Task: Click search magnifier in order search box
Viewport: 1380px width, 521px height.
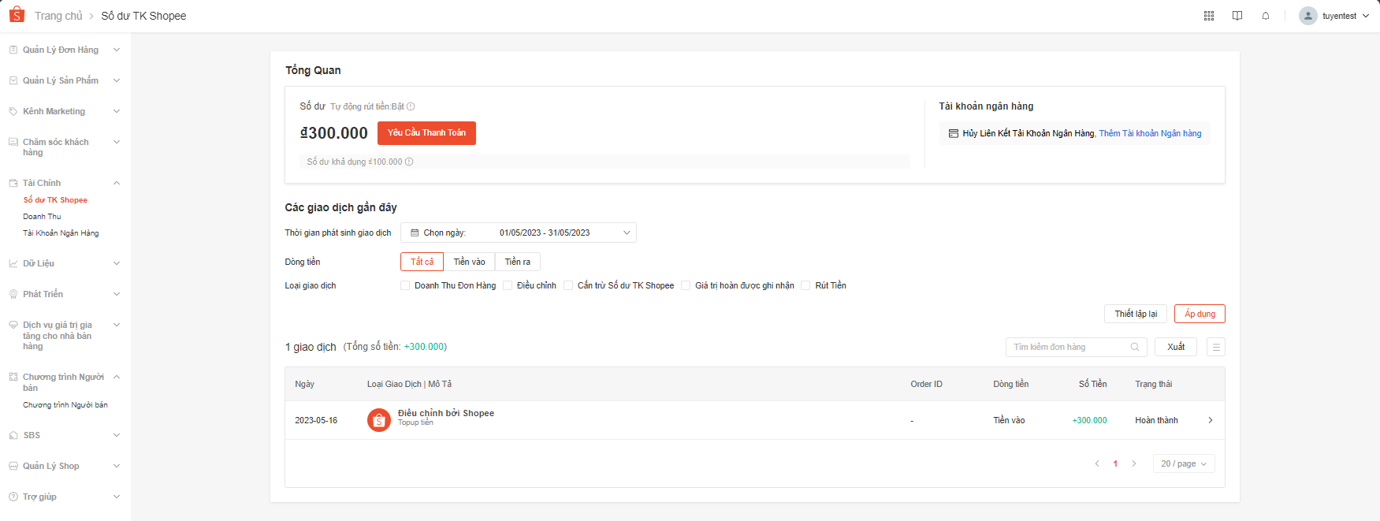Action: coord(1134,347)
